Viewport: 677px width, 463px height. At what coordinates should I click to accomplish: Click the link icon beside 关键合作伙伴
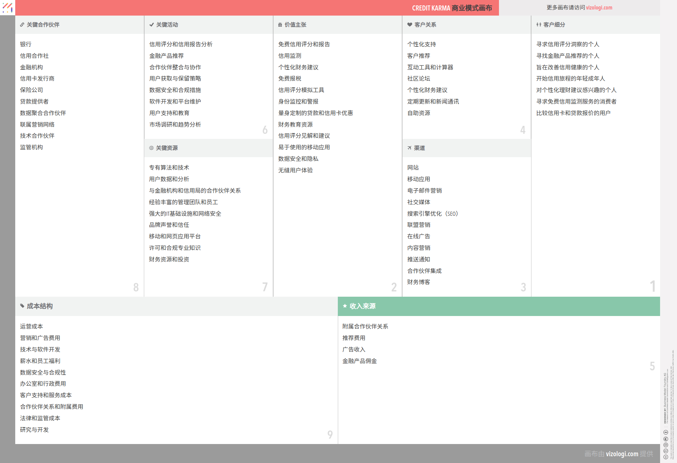22,25
